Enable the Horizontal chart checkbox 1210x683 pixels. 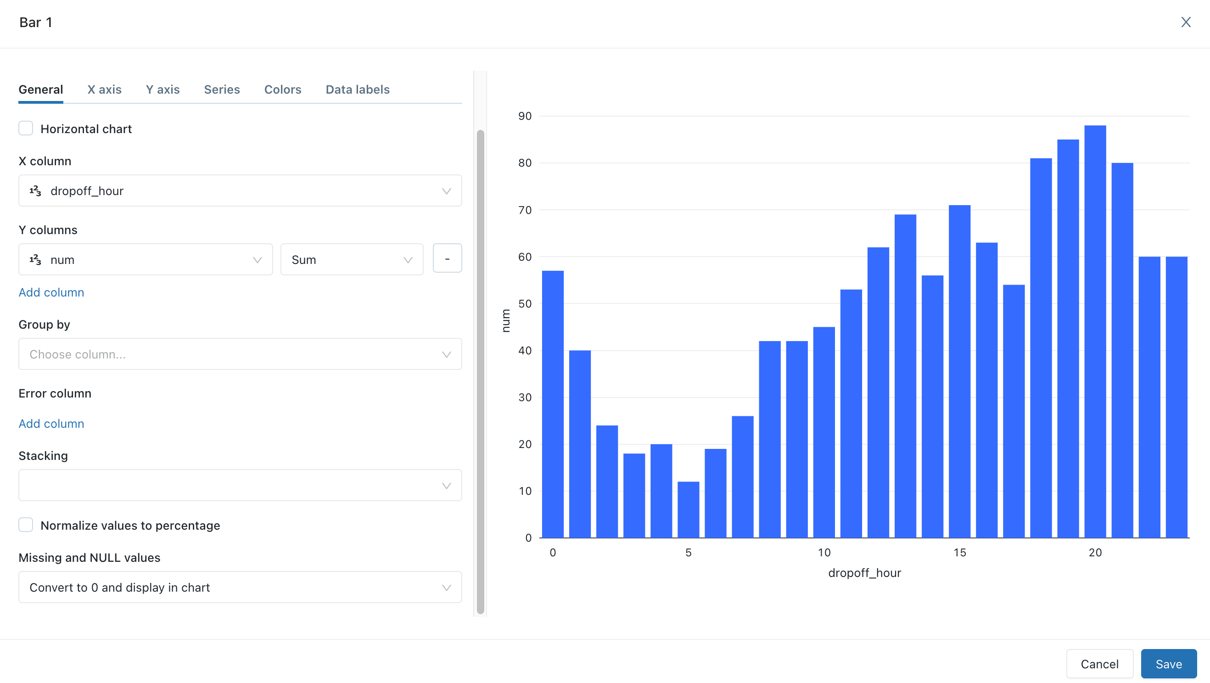click(26, 129)
